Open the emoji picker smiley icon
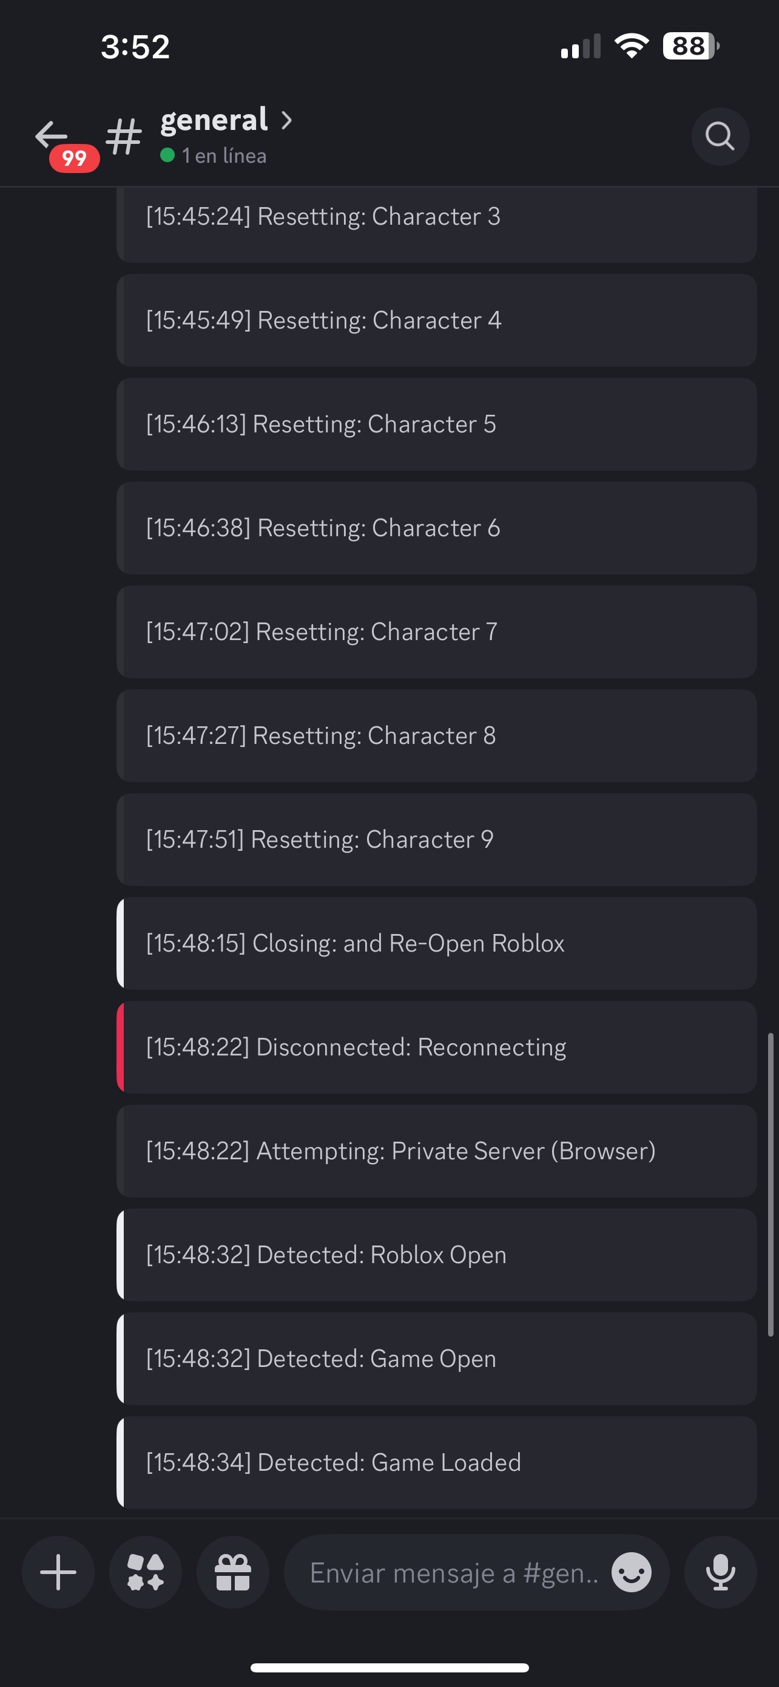Viewport: 779px width, 1687px height. (631, 1572)
